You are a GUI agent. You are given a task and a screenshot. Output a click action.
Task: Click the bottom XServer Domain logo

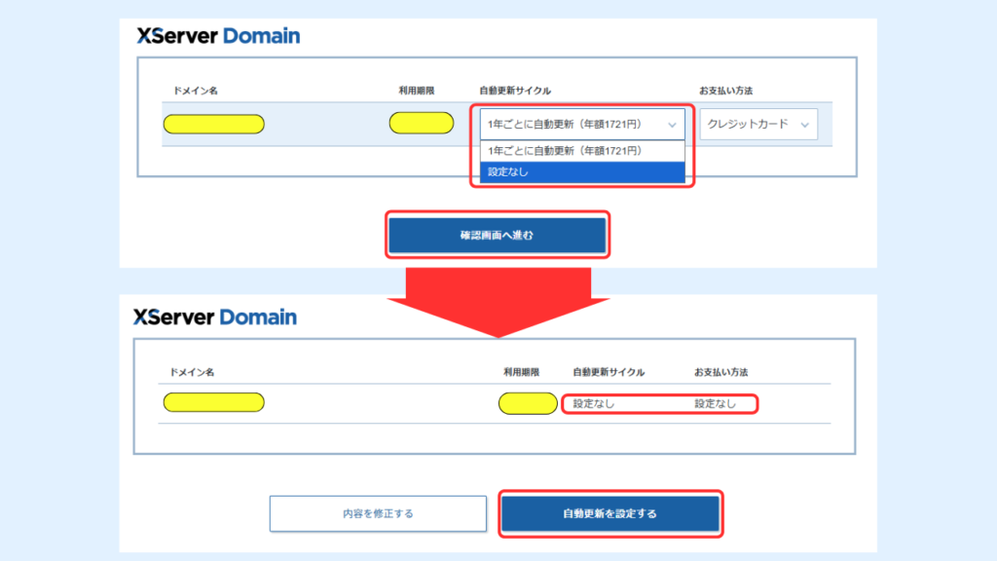click(x=216, y=316)
